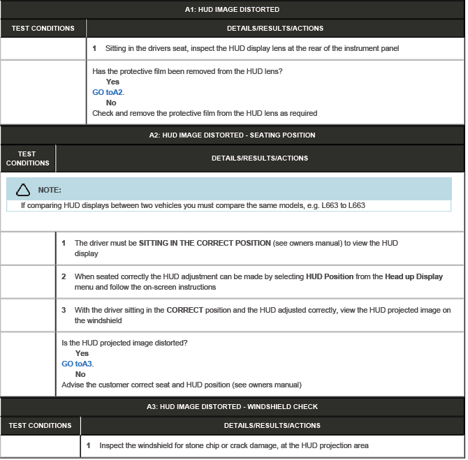This screenshot has width=468, height=460.
Task: Click "Advise the customer correct seat" instruction
Action: [x=181, y=385]
